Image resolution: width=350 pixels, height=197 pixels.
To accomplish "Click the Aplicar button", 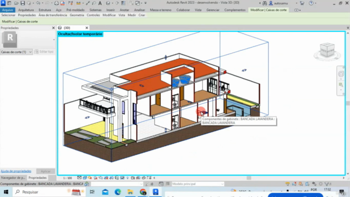I will (x=45, y=171).
